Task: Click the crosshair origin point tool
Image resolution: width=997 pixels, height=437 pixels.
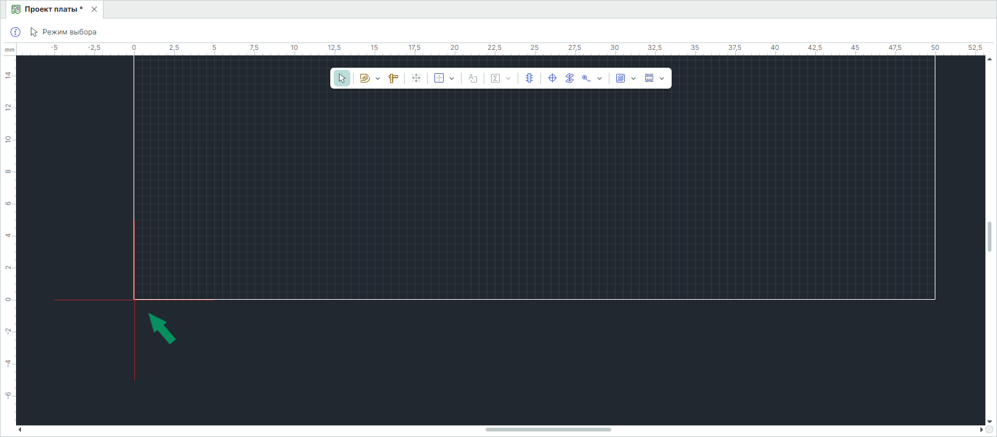Action: click(x=552, y=78)
